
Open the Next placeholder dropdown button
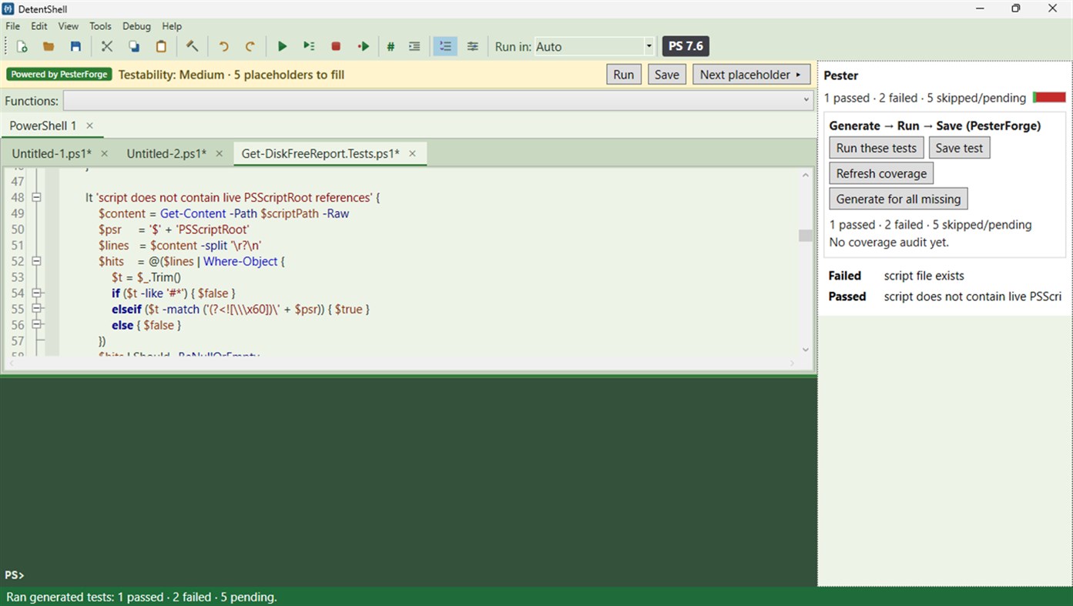click(x=751, y=75)
